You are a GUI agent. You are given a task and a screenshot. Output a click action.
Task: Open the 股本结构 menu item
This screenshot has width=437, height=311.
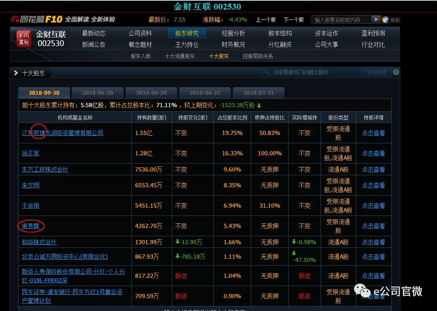280,33
